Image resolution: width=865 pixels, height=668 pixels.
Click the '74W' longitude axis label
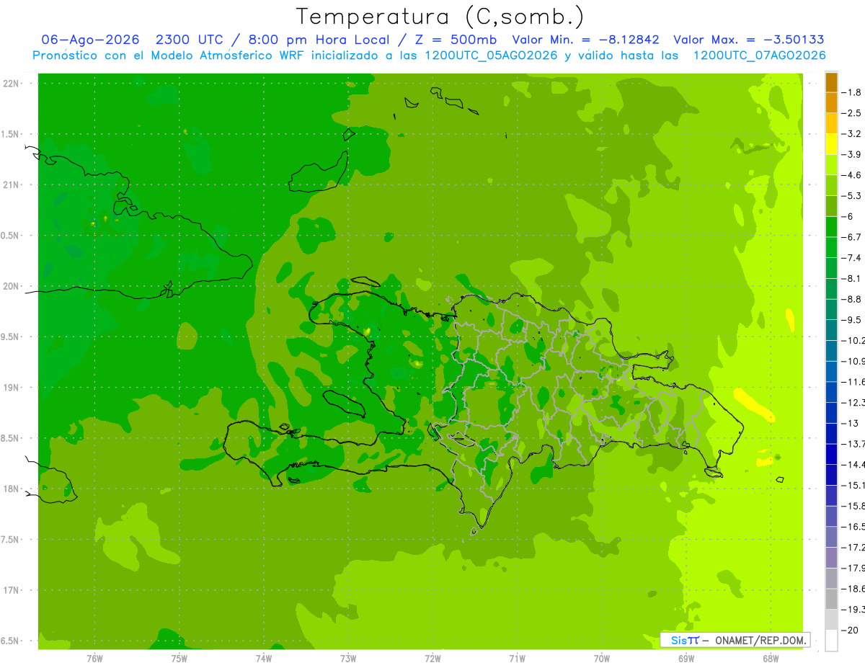tap(263, 658)
